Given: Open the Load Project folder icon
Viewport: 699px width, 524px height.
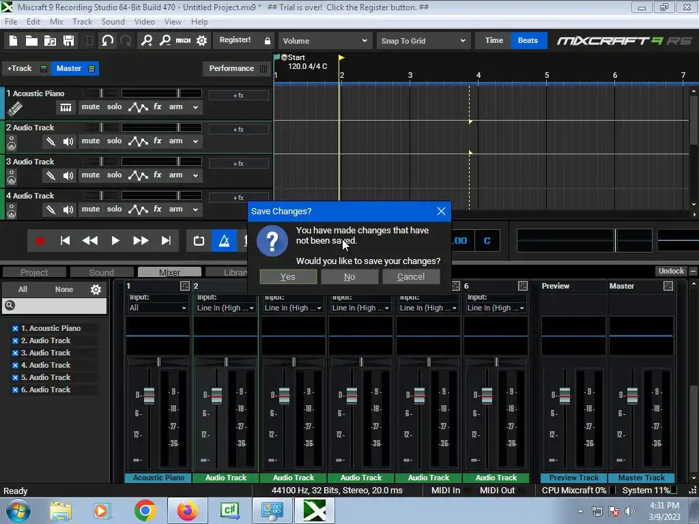Looking at the screenshot, I should [x=31, y=40].
